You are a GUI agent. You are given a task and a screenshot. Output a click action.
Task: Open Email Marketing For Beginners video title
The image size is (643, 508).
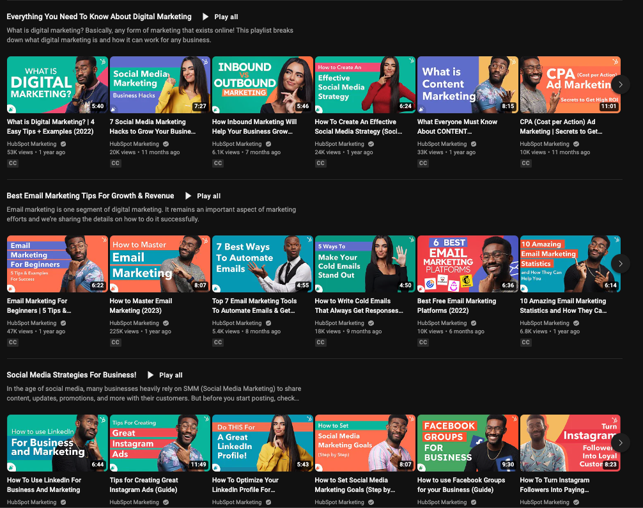coord(37,305)
